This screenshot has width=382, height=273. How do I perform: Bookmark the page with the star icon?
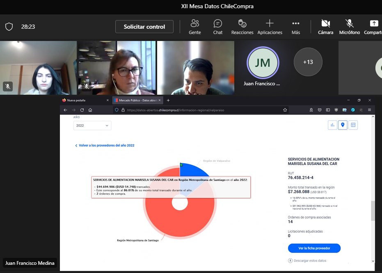point(285,110)
